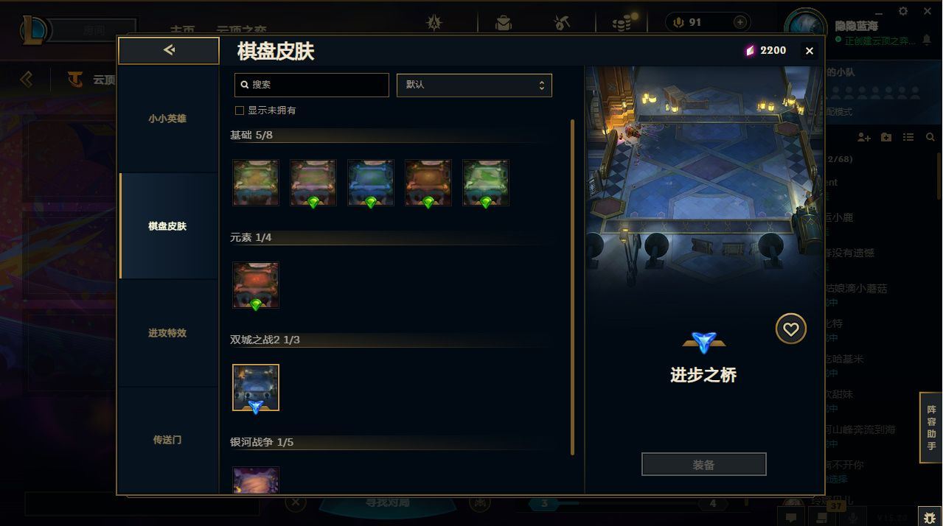Select the 小小英雄 tab
The height and width of the screenshot is (526, 943).
[x=167, y=119]
